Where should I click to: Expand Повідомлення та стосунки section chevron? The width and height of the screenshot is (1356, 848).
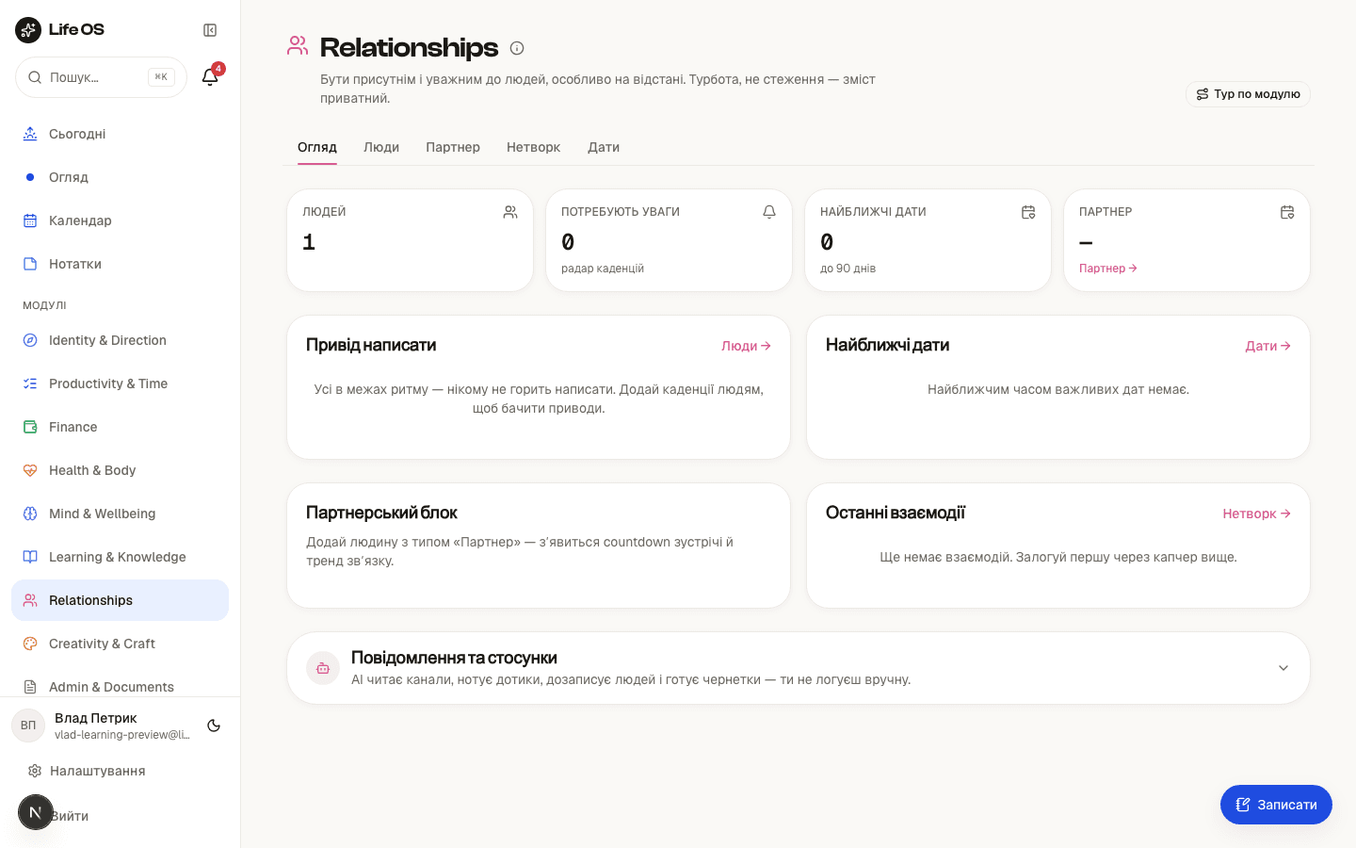1283,668
